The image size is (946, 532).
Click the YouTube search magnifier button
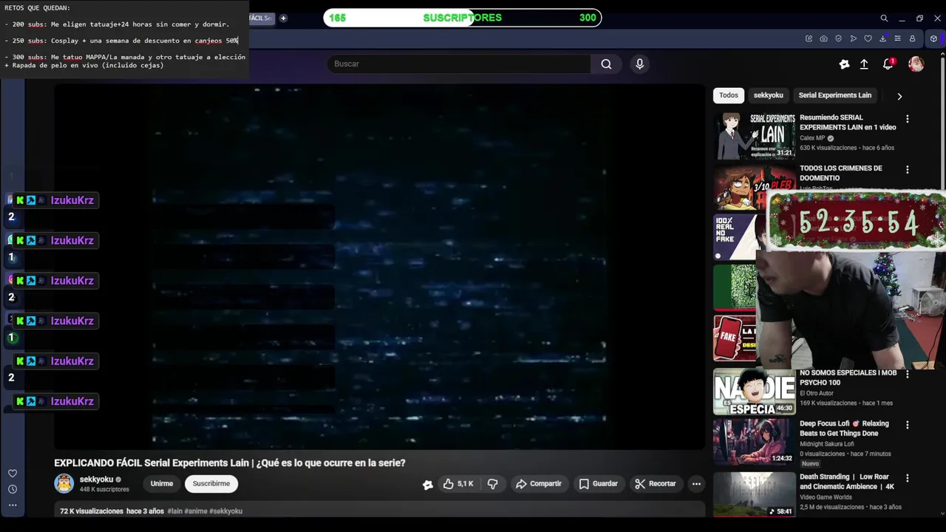coord(606,64)
